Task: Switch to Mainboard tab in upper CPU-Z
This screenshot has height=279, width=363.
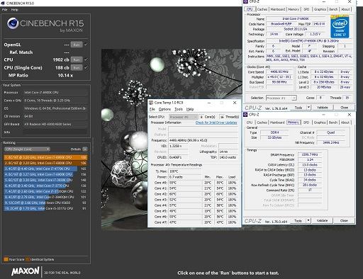Action: 278,9
